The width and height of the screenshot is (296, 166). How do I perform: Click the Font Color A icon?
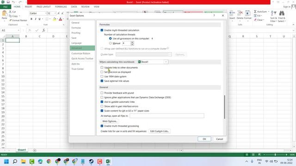61,19
